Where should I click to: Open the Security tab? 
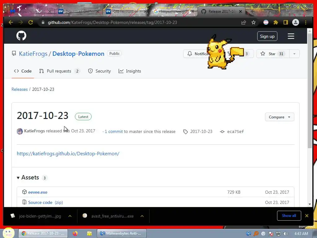tap(99, 71)
